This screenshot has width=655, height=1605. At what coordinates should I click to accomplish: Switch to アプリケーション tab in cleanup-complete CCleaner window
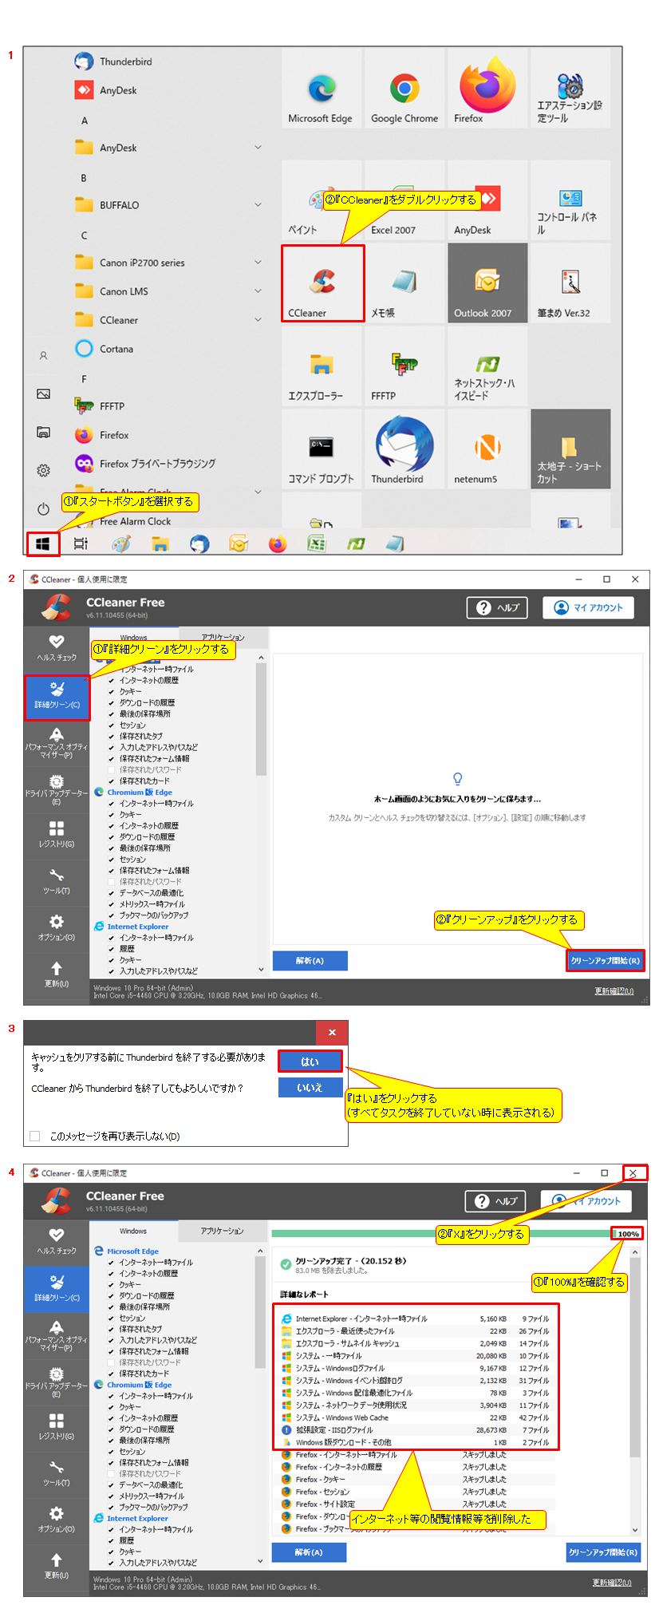pos(223,1231)
